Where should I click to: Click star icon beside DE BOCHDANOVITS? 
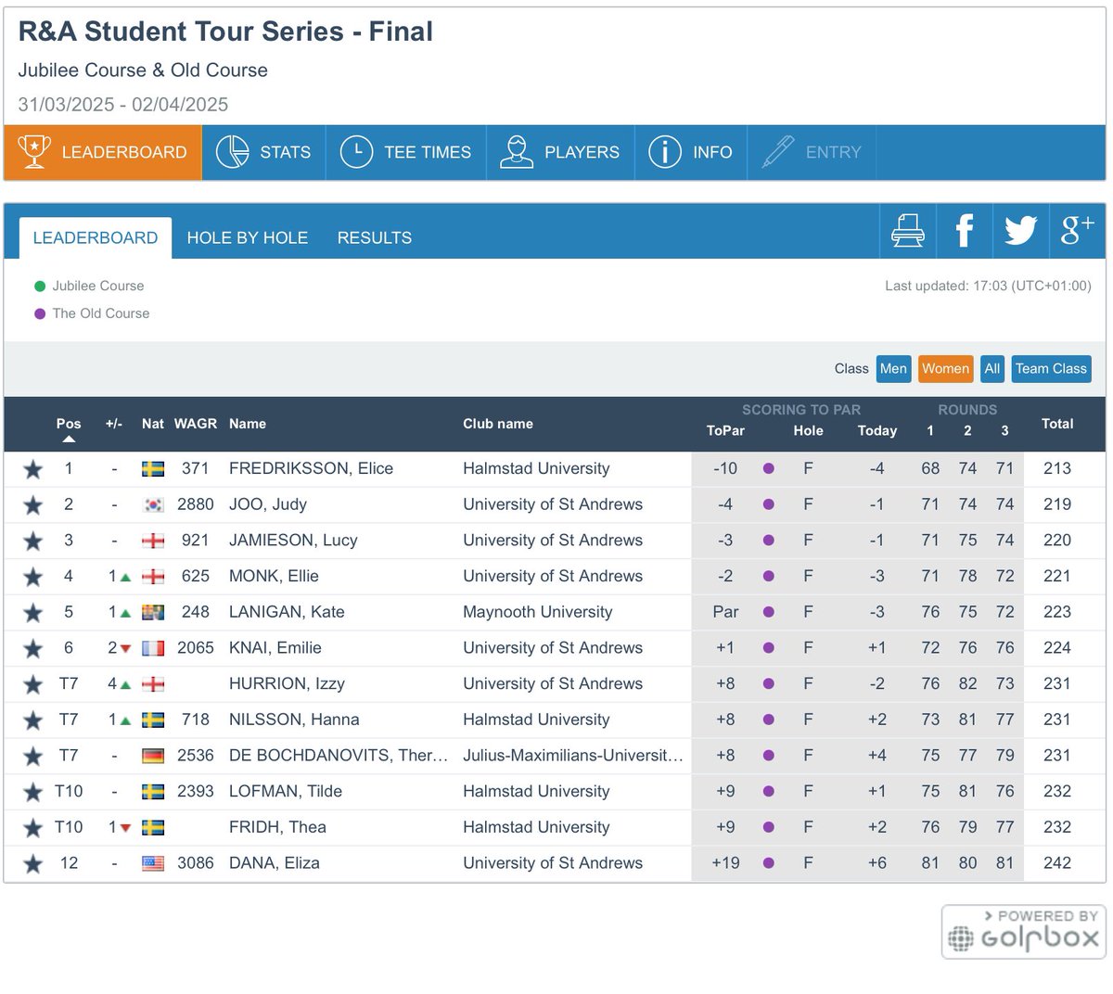click(33, 757)
